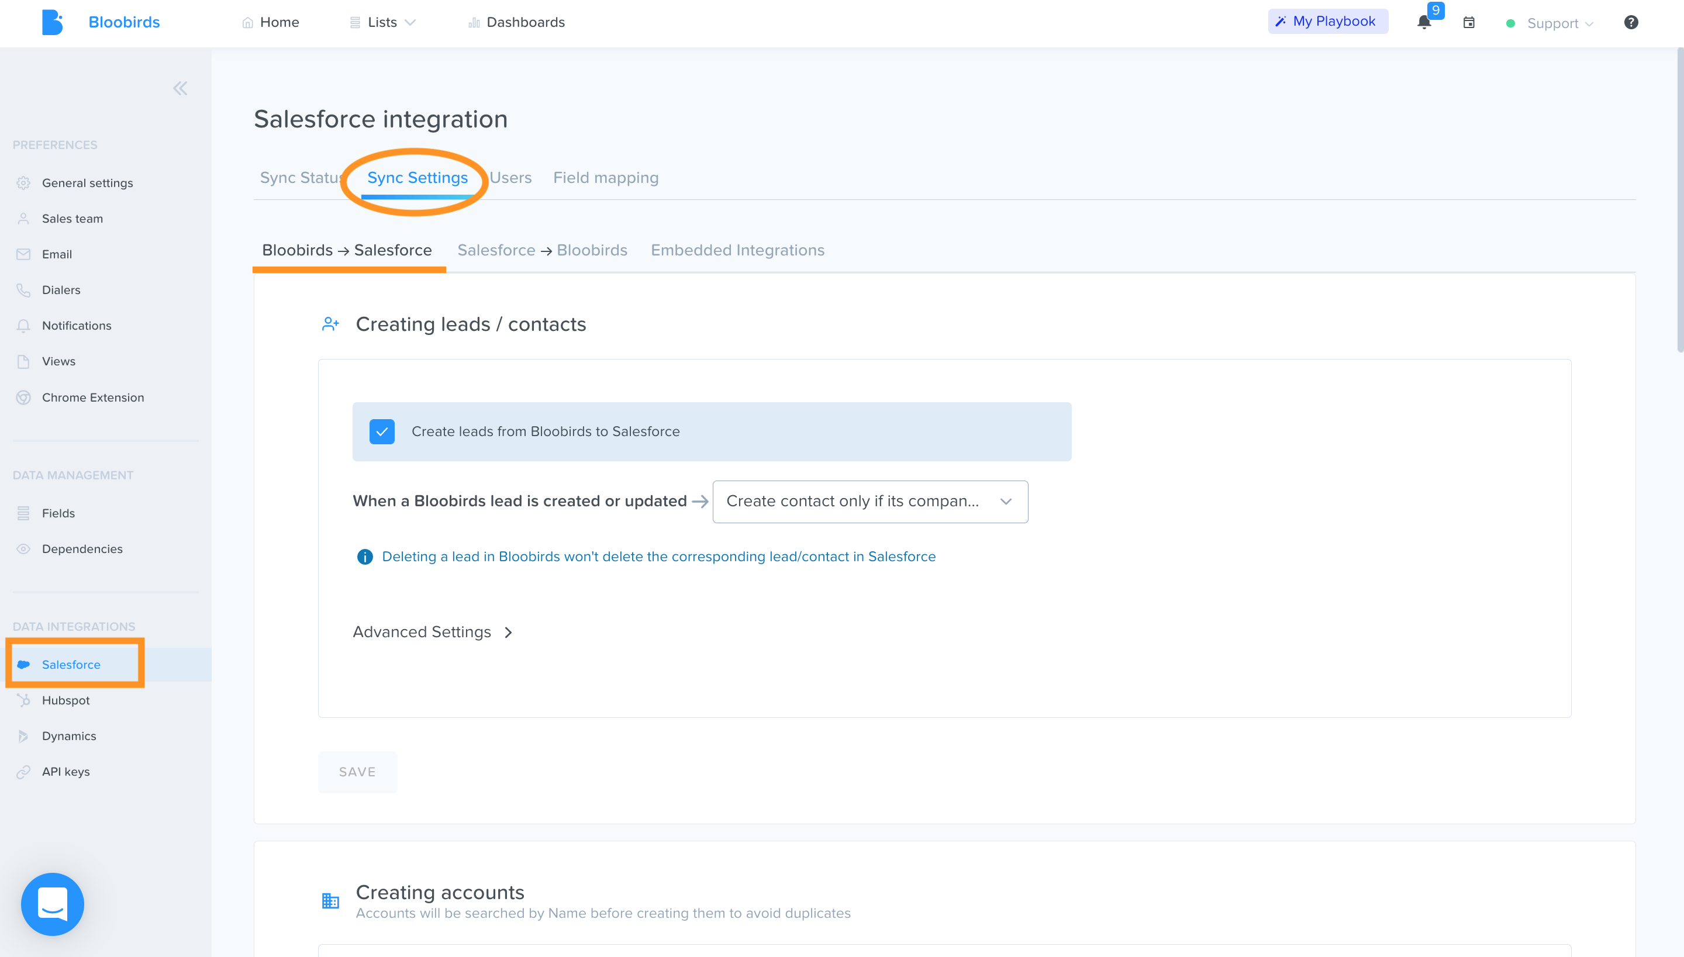Click the Sales team person icon
Viewport: 1684px width, 957px height.
[x=23, y=219]
